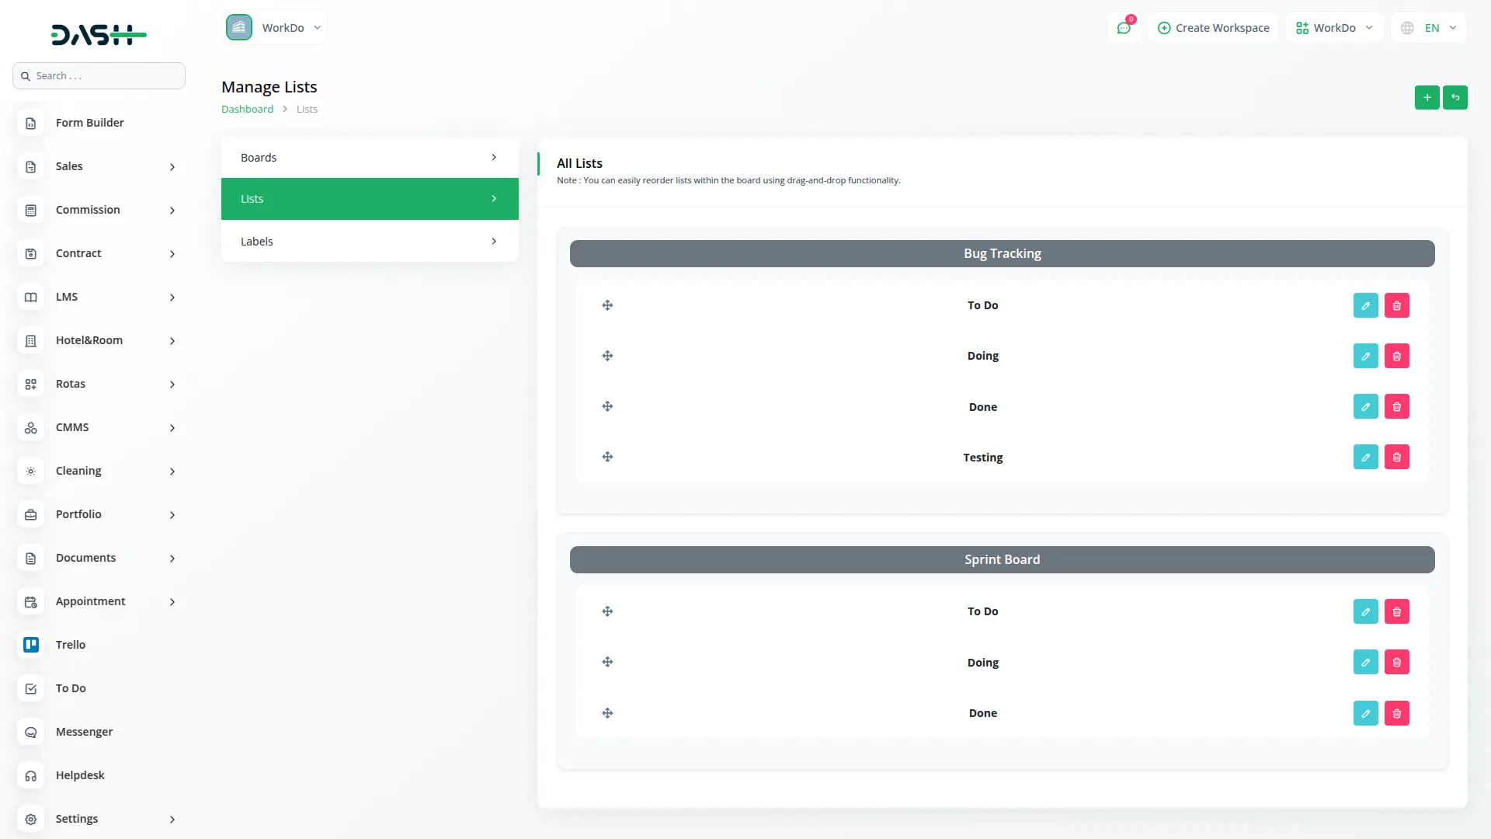Click the pencil icon next to Doing in Sprint Board
1491x839 pixels.
1365,662
